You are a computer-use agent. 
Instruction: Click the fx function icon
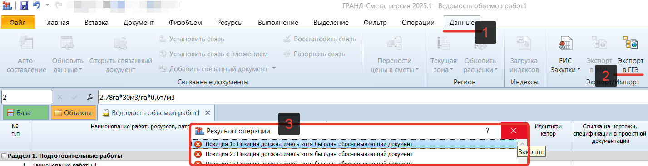click(x=90, y=97)
